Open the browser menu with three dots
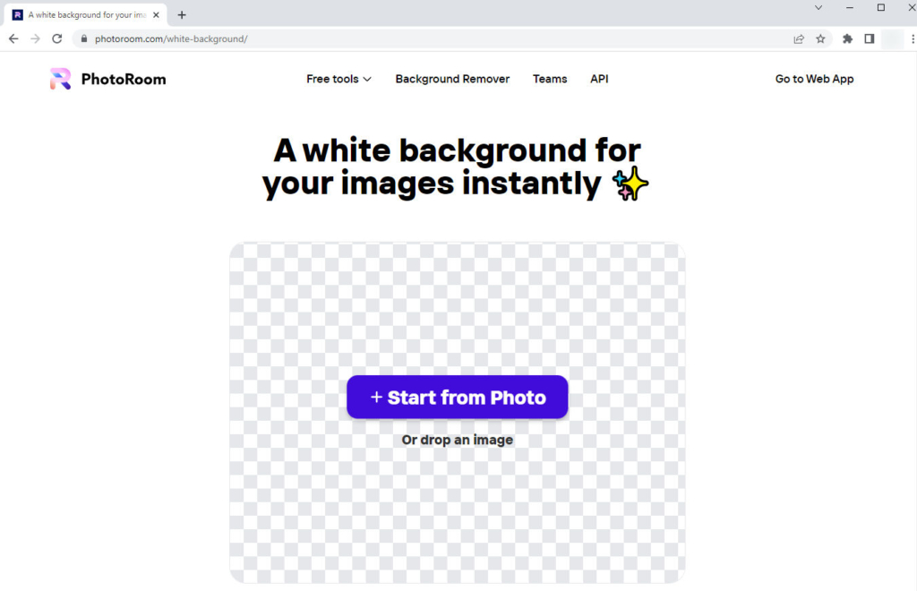917x591 pixels. pyautogui.click(x=913, y=39)
